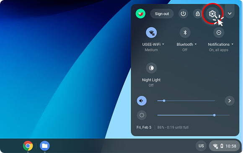Expand the UGEE-WiFi network dropdown
This screenshot has width=243, height=153.
click(x=163, y=44)
